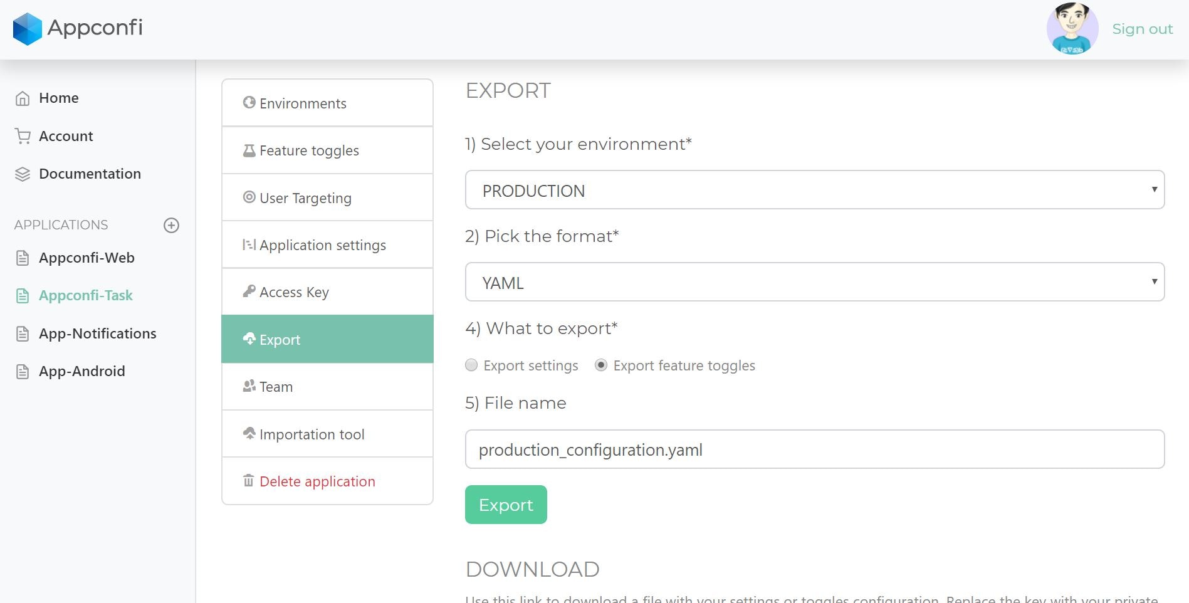1189x603 pixels.
Task: Open the App-Notifications application
Action: (98, 333)
